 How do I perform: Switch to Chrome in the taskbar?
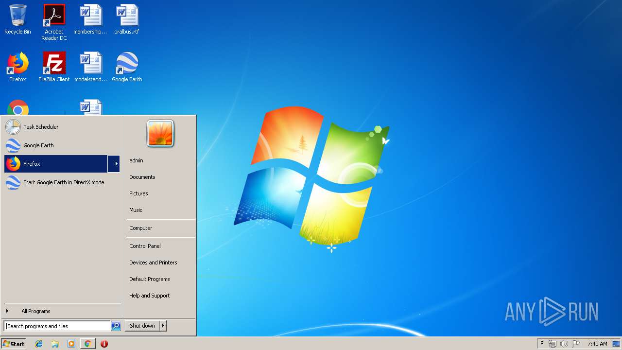87,344
